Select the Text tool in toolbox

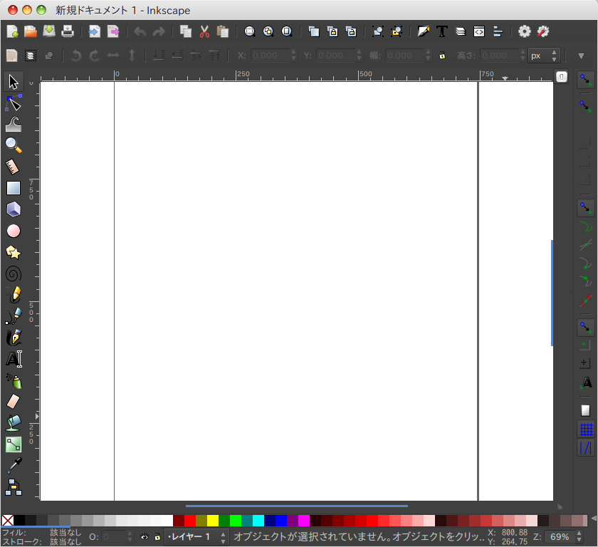click(14, 359)
